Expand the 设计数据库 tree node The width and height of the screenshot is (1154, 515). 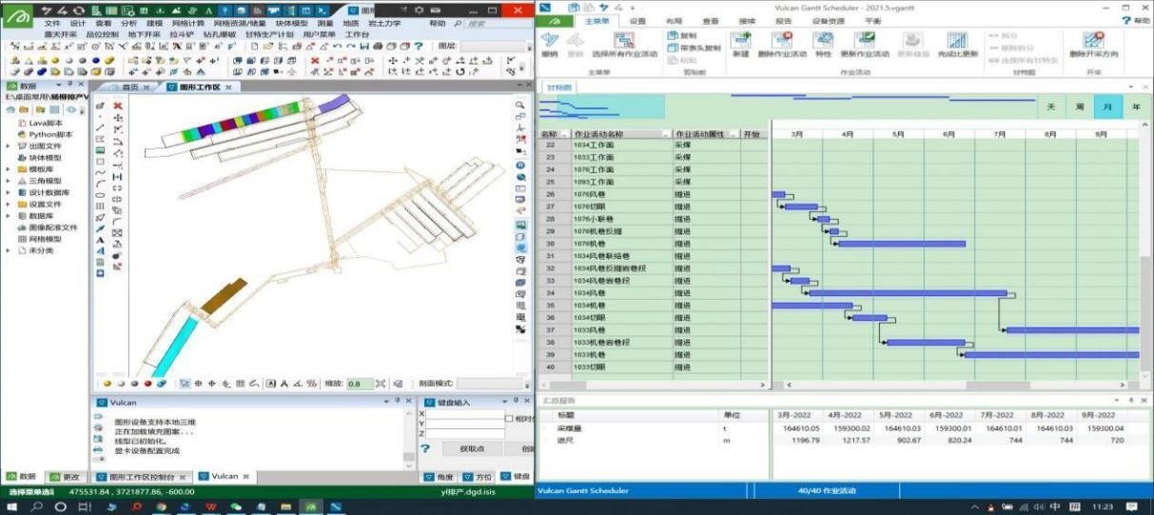(9, 192)
